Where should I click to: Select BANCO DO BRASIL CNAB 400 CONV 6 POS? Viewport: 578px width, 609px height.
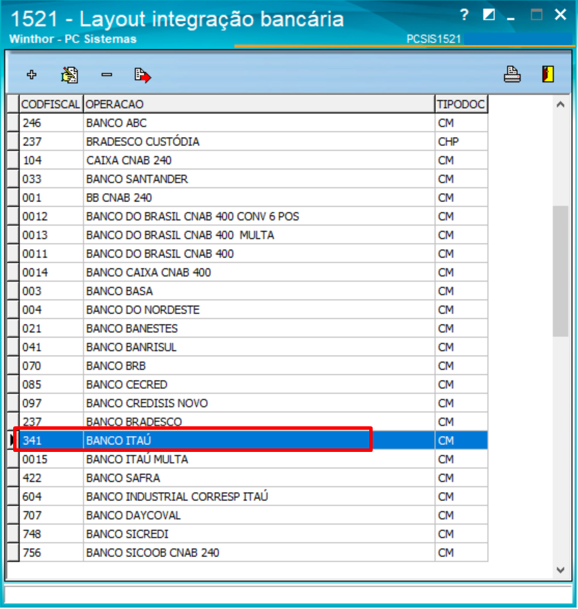pyautogui.click(x=247, y=216)
